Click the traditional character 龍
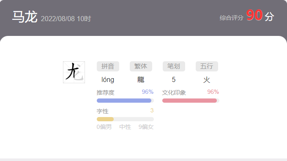This screenshot has height=161, width=287. [x=141, y=80]
